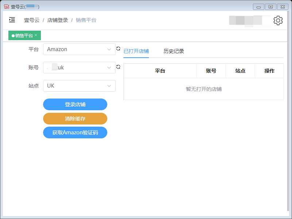Click the 壹号云 app logo in title bar
The width and height of the screenshot is (292, 219).
point(7,7)
